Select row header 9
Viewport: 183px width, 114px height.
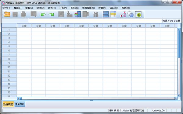tap(9, 63)
